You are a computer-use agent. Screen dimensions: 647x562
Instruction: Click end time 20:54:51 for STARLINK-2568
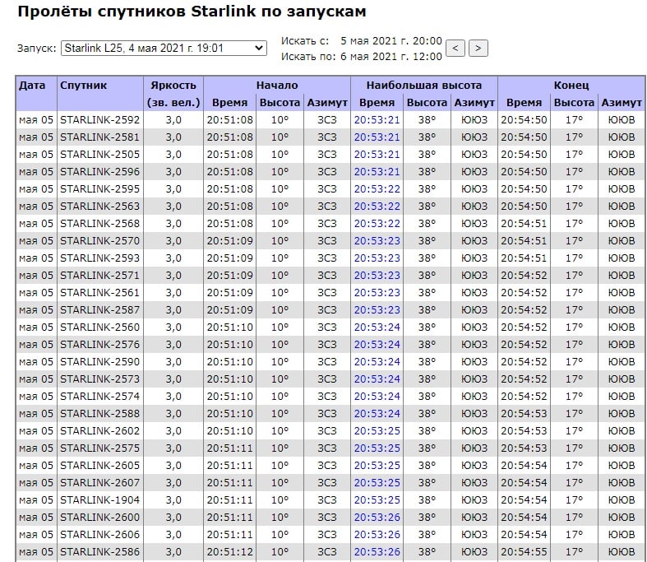click(x=524, y=223)
